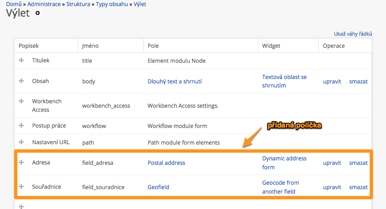Open Administrace breadcrumb link

point(44,4)
